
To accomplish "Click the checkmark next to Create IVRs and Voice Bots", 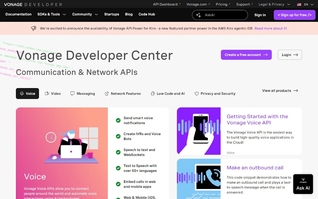I will [x=118, y=136].
